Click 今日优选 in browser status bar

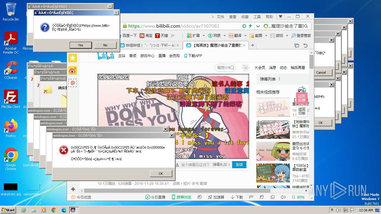[x=81, y=197]
